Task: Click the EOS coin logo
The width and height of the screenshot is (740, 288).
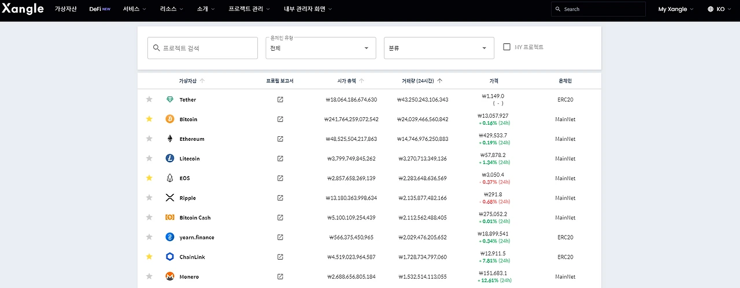Action: click(170, 178)
